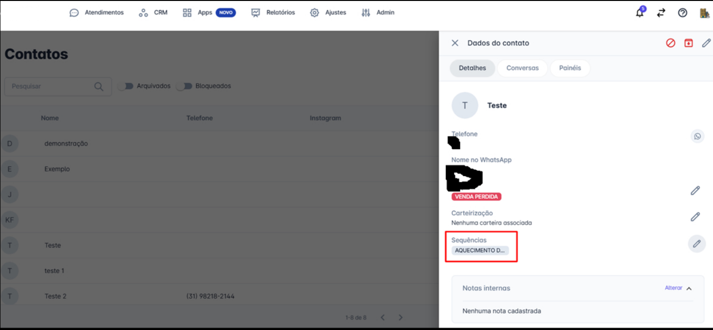Click the Atendimentos chat bubble icon

(74, 13)
